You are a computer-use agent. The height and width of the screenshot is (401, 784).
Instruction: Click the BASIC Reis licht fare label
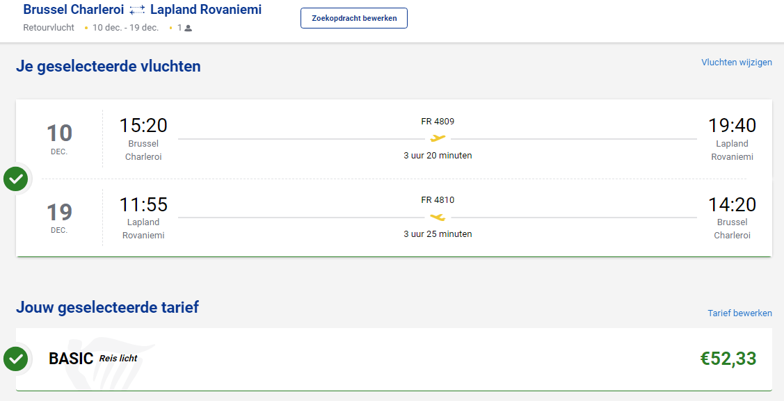click(x=93, y=359)
